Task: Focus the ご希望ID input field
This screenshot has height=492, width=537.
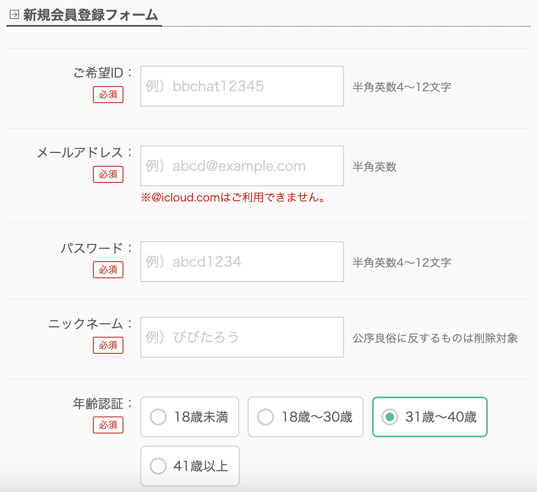Action: pos(242,86)
